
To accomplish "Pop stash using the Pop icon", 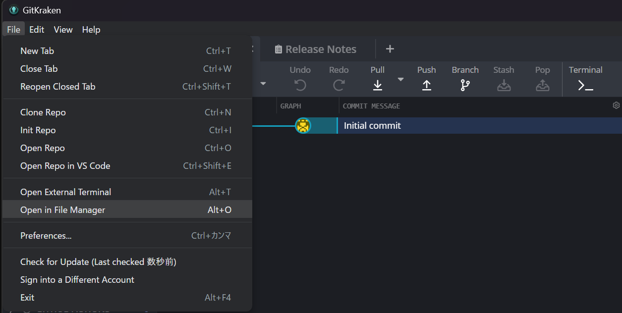I will (x=542, y=85).
